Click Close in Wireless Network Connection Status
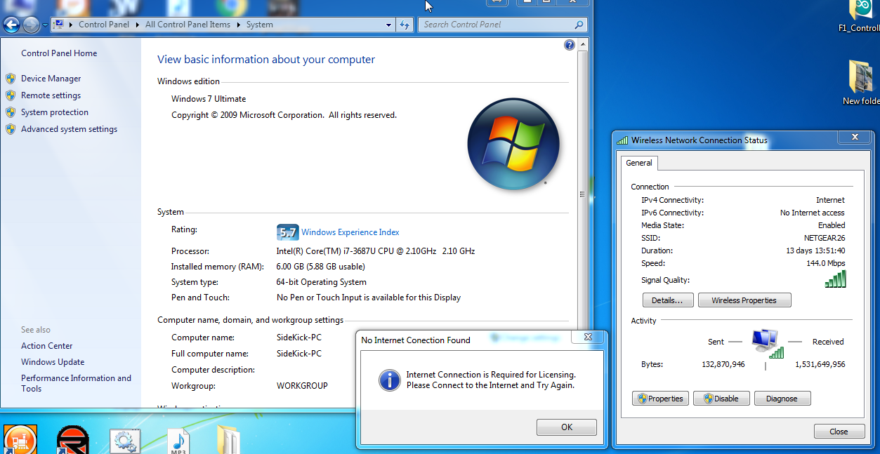Image resolution: width=880 pixels, height=454 pixels. 839,432
